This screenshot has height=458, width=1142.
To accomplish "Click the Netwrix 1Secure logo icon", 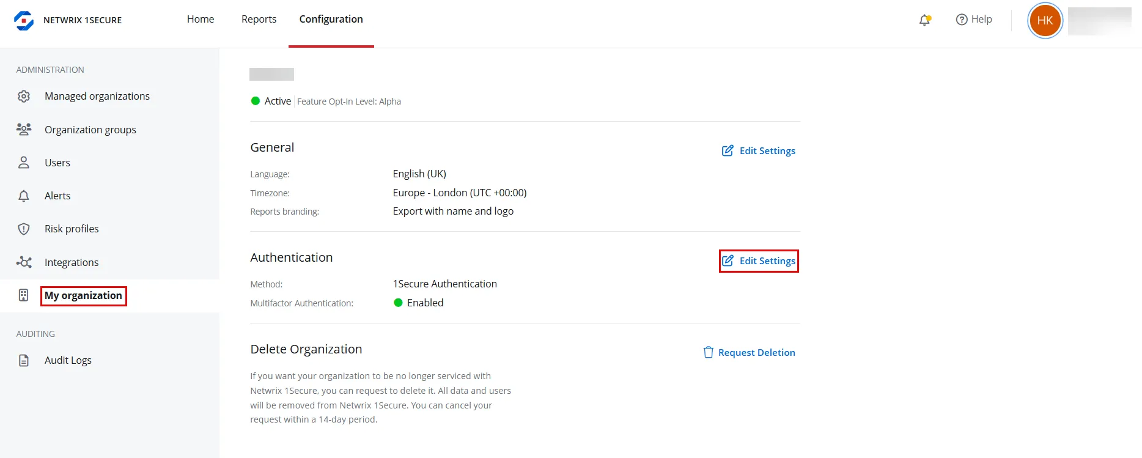I will coord(24,20).
